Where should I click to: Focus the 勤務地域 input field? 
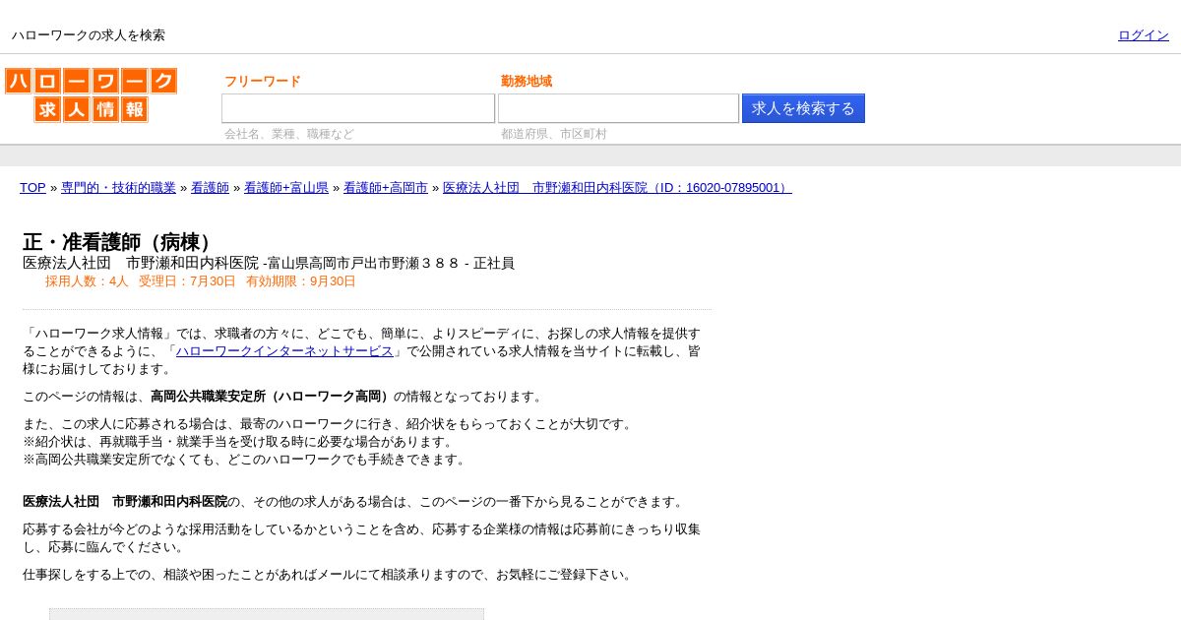(x=618, y=108)
